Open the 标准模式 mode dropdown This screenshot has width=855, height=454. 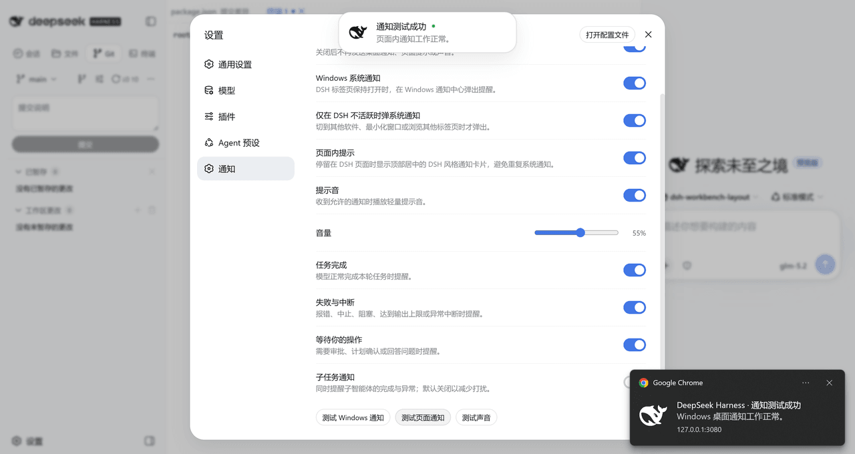click(x=797, y=197)
